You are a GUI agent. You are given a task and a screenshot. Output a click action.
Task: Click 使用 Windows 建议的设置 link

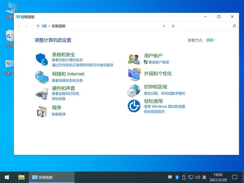coord(165,107)
